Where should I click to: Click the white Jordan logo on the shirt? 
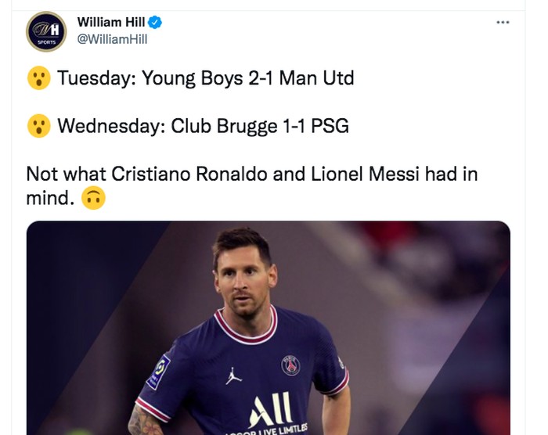click(x=233, y=376)
